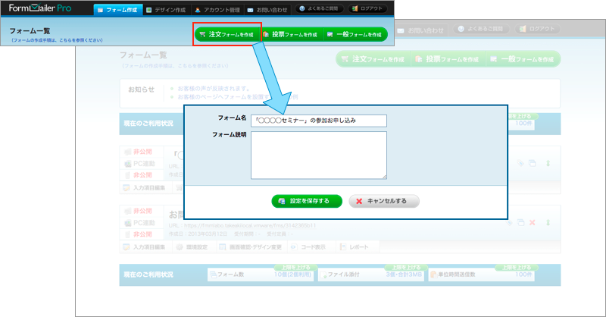Click faded ログアウト pill in background window
This screenshot has width=606, height=317.
(x=537, y=29)
